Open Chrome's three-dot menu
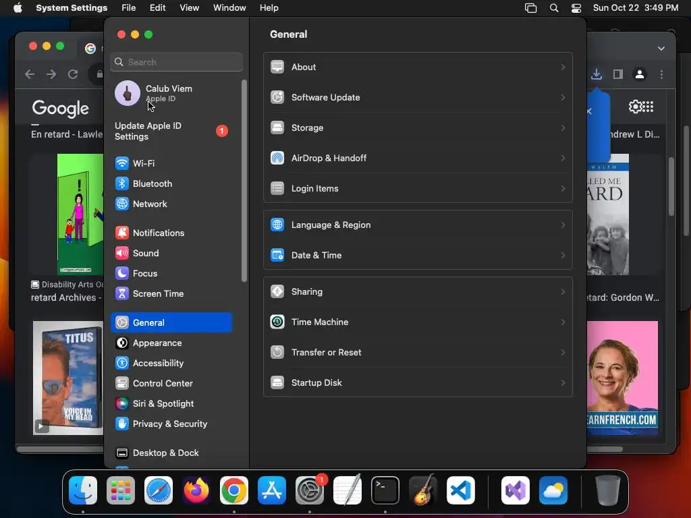 [x=661, y=74]
